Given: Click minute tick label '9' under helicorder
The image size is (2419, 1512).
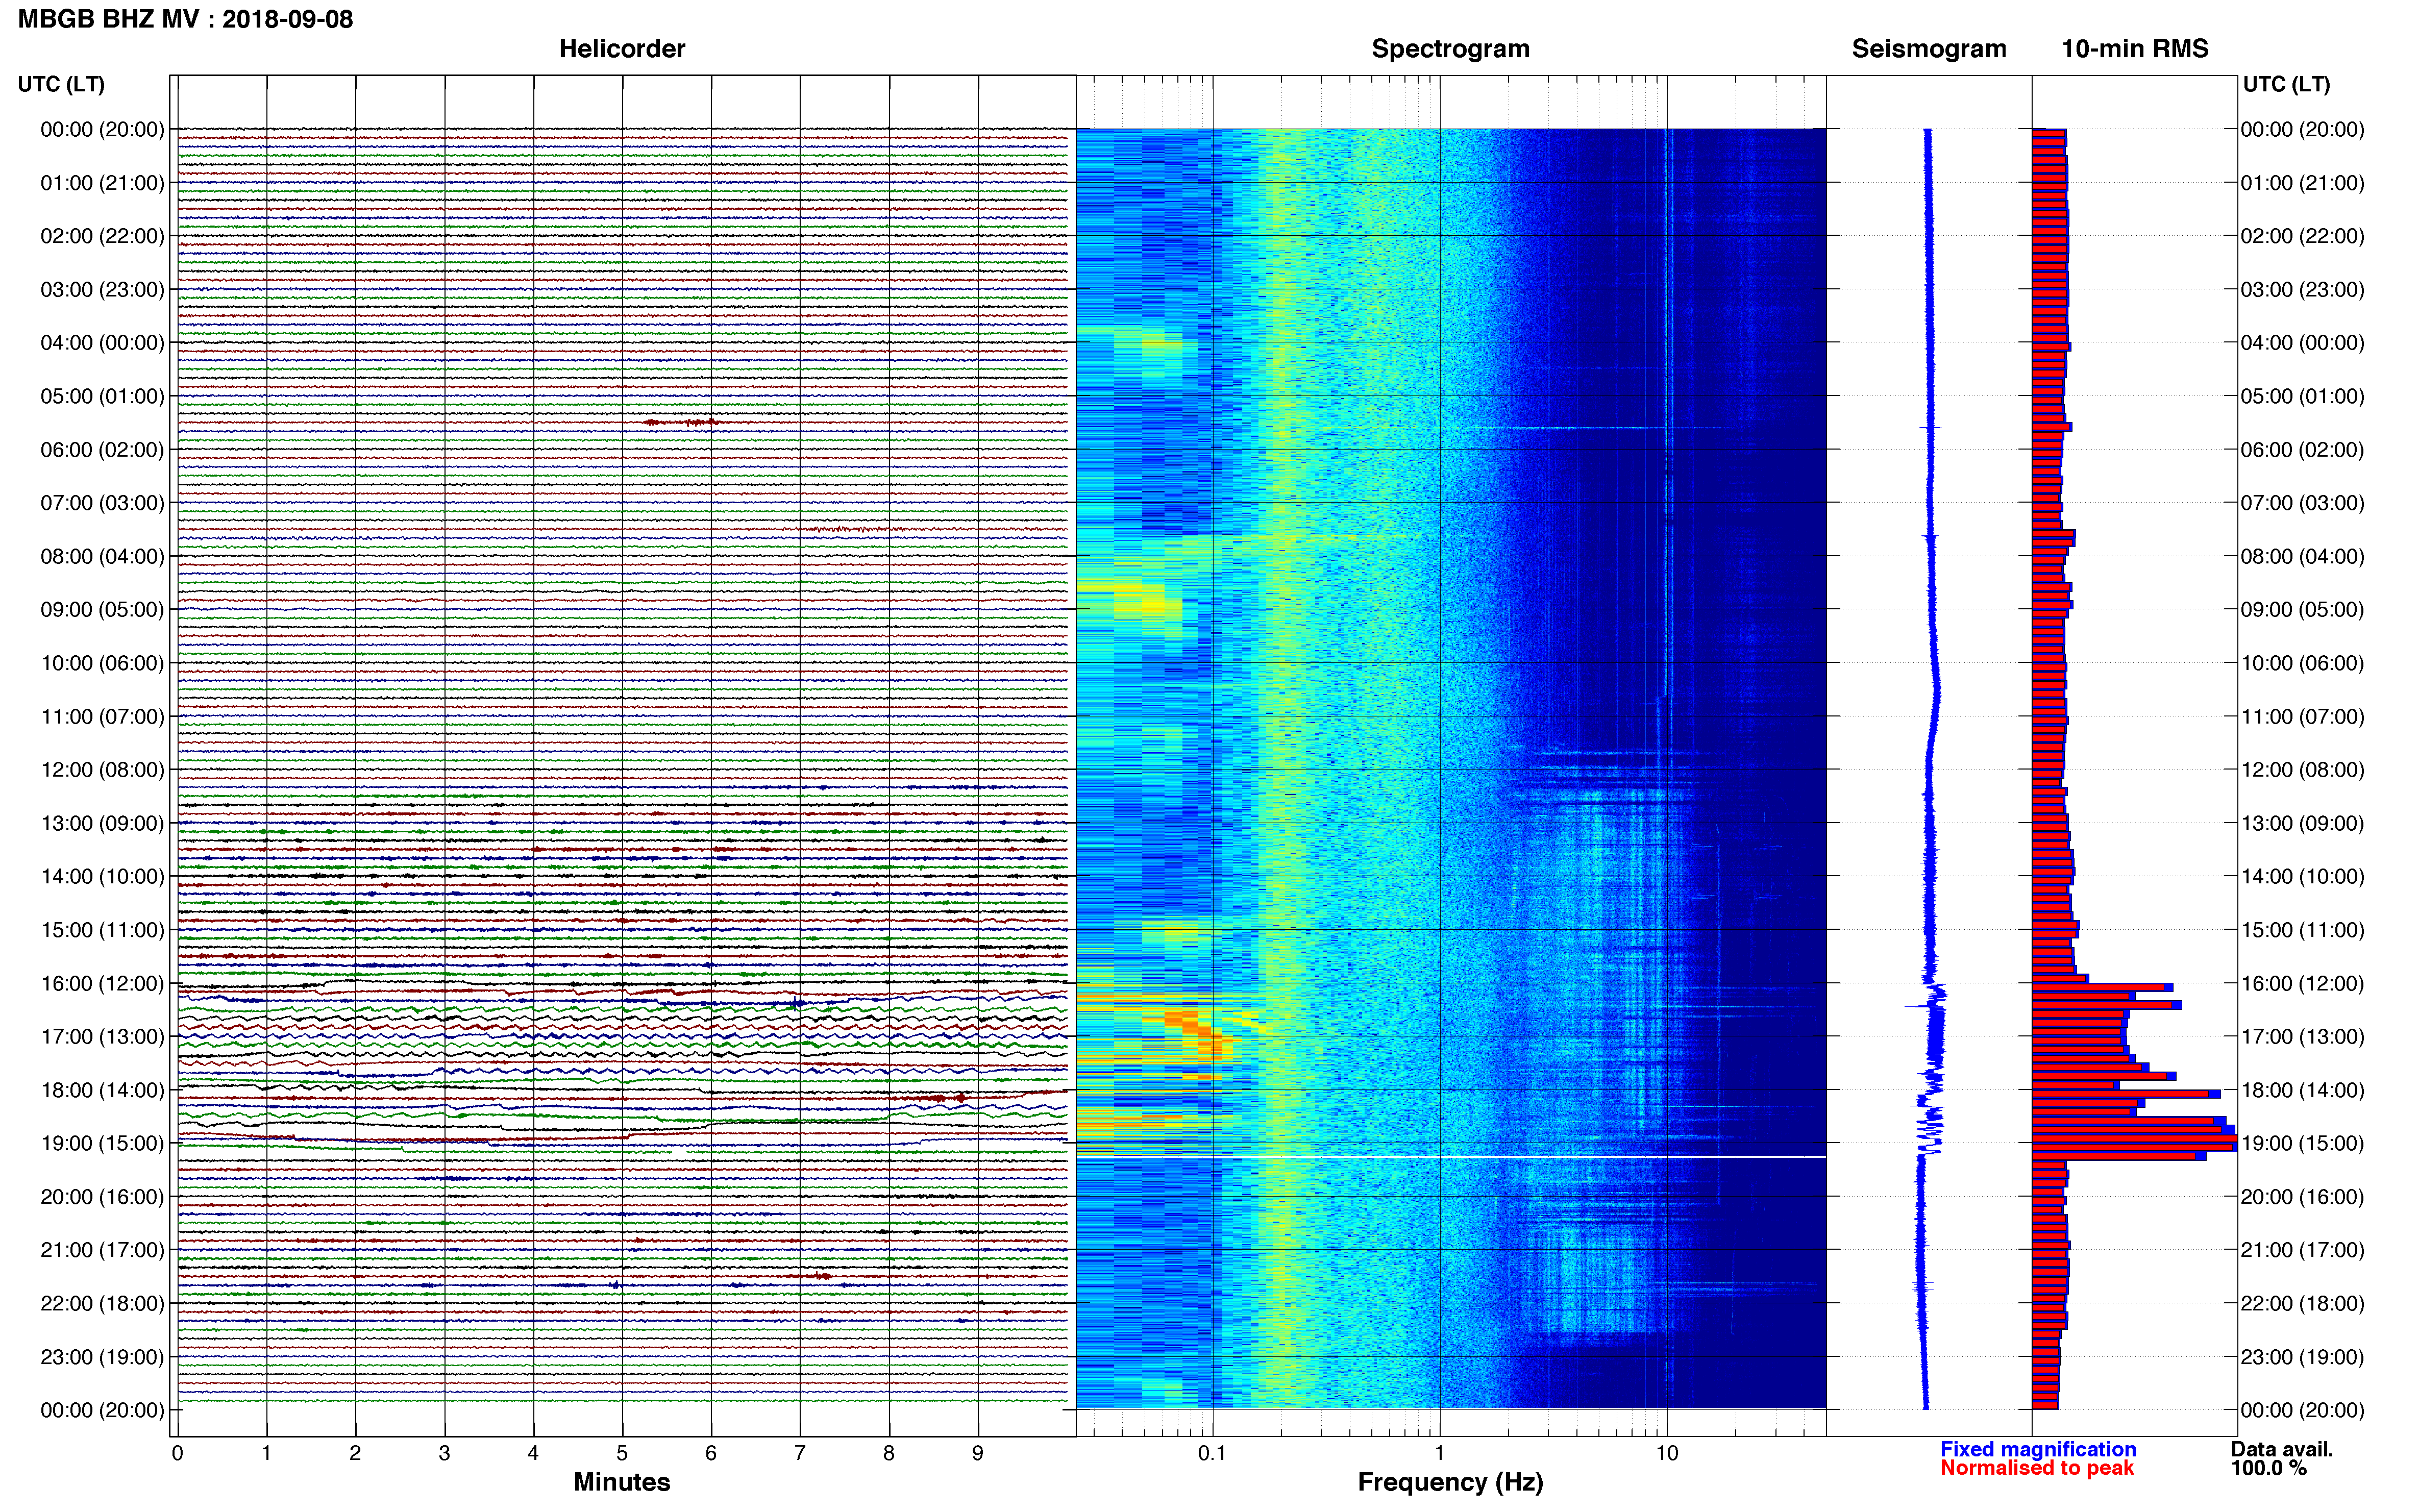Looking at the screenshot, I should (x=978, y=1454).
